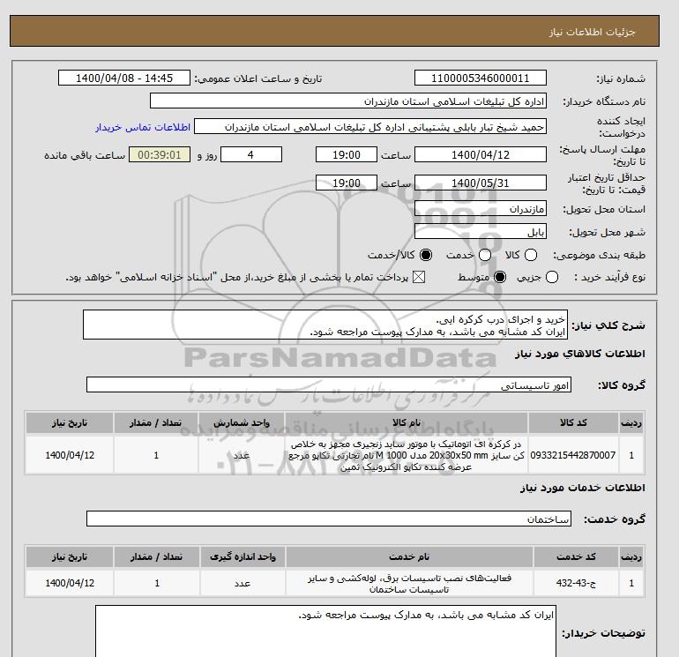Click the کد کالا column header
This screenshot has width=679, height=657.
[x=573, y=422]
